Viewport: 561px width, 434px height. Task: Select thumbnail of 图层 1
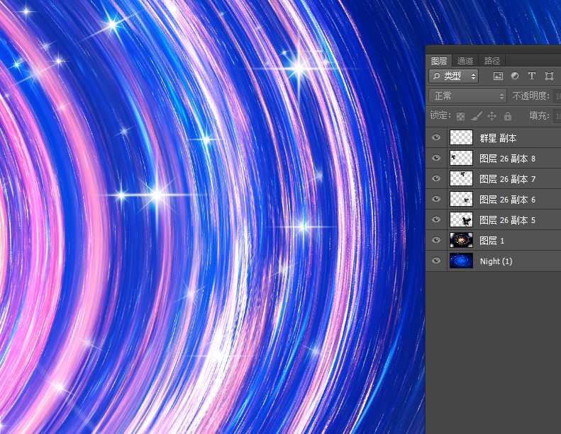[x=461, y=240]
